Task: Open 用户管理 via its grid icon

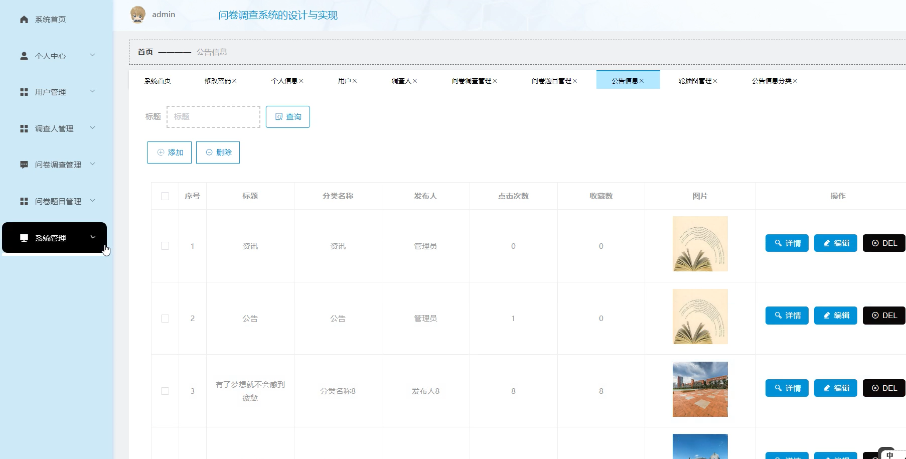Action: [x=24, y=92]
